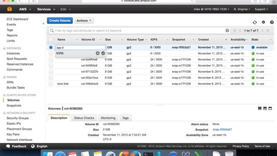Viewport: 277px width, 156px height.
Task: Open the Actions dropdown
Action: pyautogui.click(x=84, y=20)
